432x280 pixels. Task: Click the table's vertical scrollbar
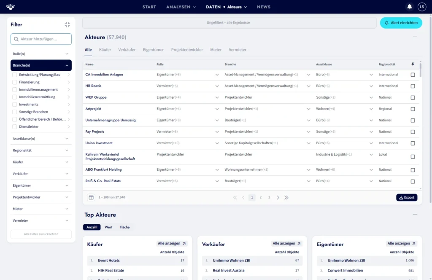tap(420, 70)
